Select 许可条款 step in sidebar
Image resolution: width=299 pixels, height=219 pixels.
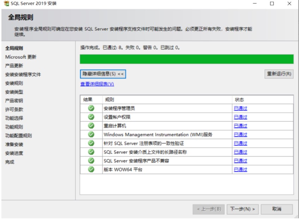coord(14,109)
